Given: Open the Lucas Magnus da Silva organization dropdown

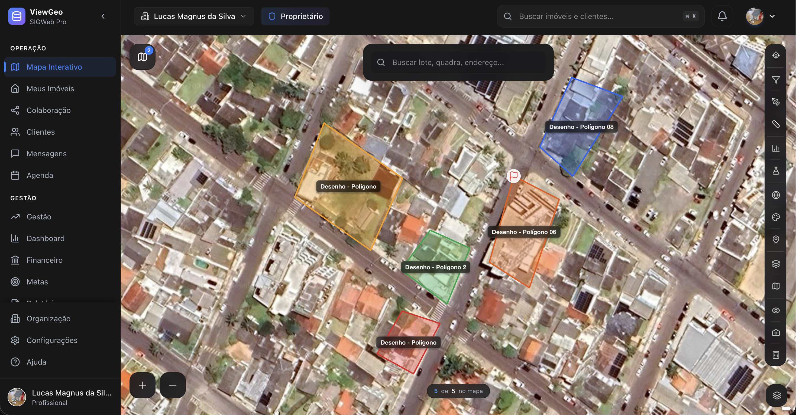Looking at the screenshot, I should (x=194, y=16).
